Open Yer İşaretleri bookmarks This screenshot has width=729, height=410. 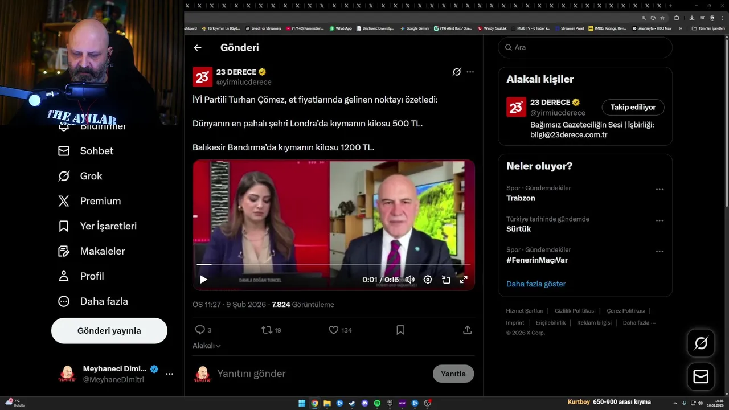pyautogui.click(x=97, y=226)
